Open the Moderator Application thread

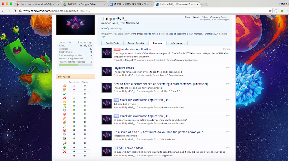tap(136, 49)
